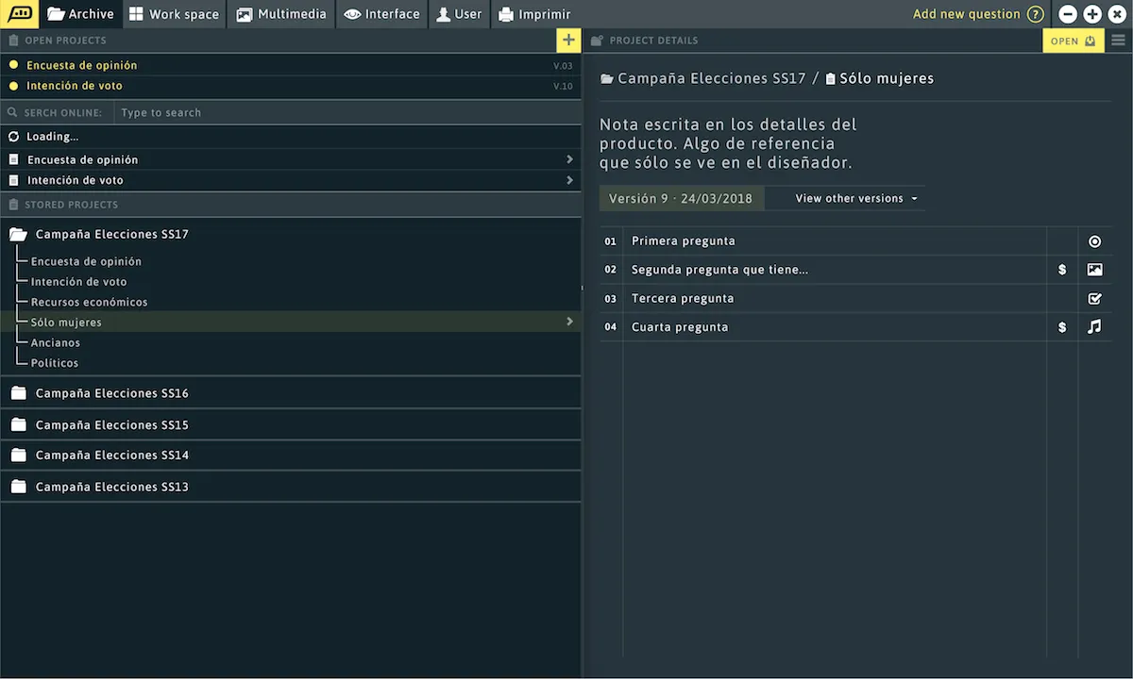Click the radio button icon on Primera pregunta
The image size is (1133, 679).
coord(1094,241)
